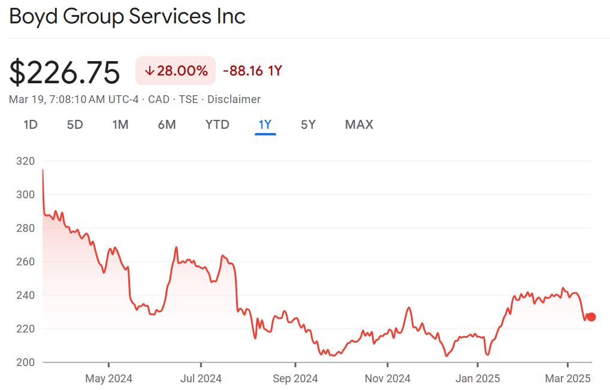Open the 5Y chart view

pos(308,125)
